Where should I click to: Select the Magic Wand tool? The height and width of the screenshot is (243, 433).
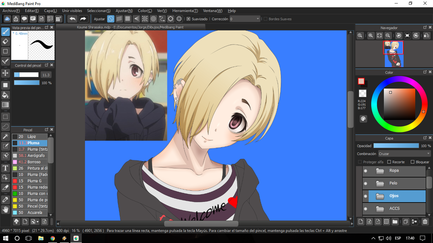5,136
